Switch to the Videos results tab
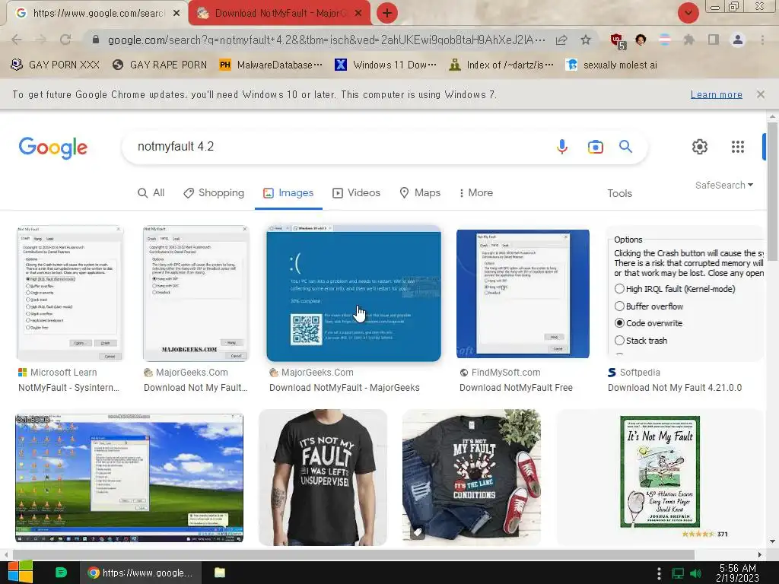The height and width of the screenshot is (584, 779). tap(356, 192)
